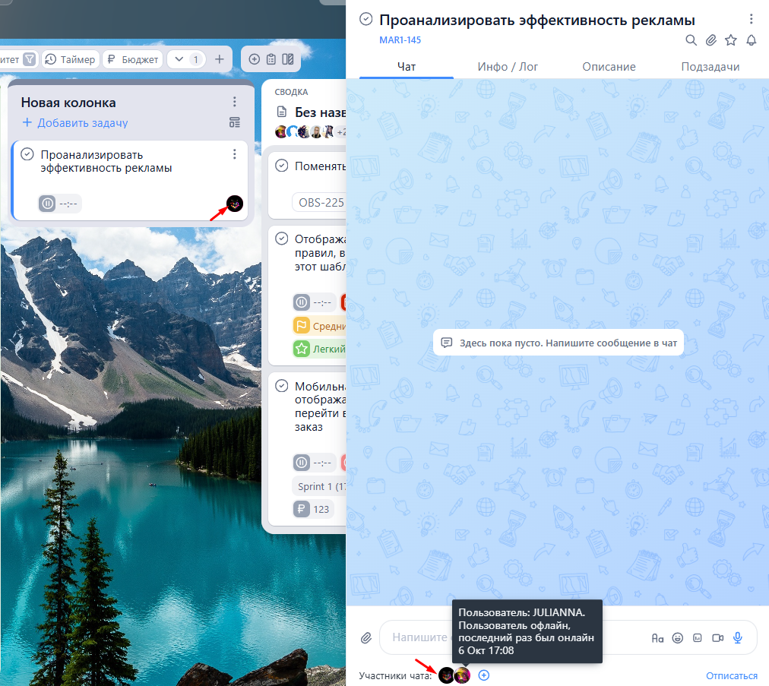Click the GIF icon in the chat input
Image resolution: width=769 pixels, height=686 pixels.
[698, 638]
